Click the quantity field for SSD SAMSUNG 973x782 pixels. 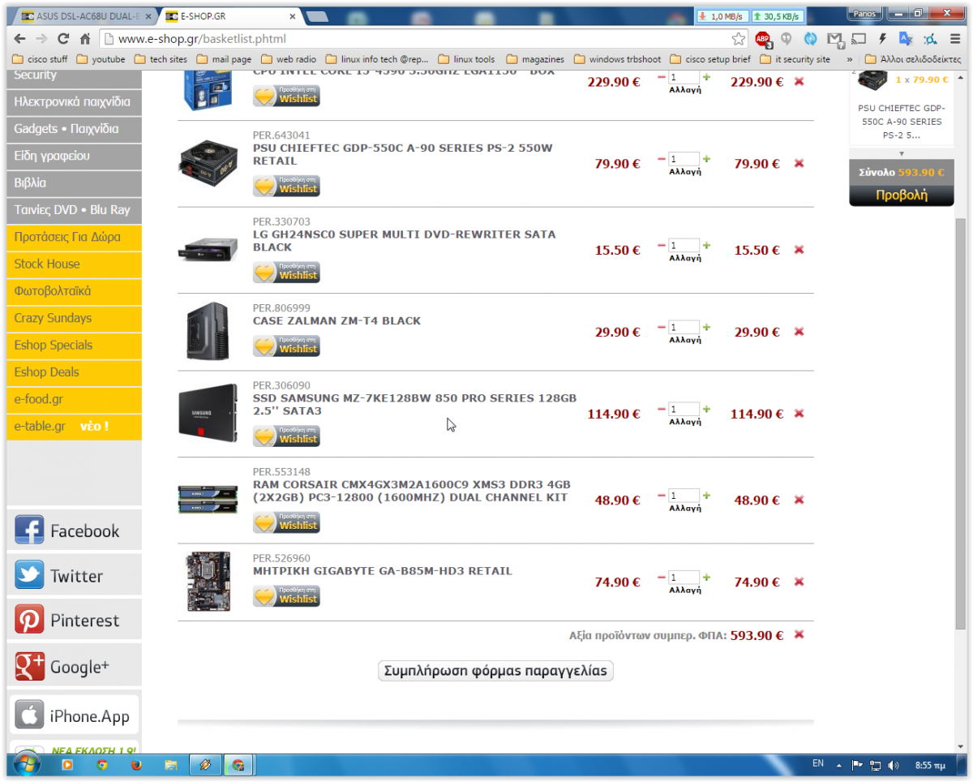pos(684,410)
